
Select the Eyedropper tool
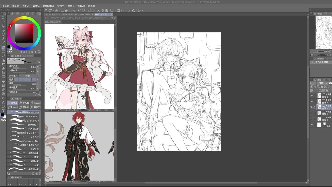click(x=3, y=43)
